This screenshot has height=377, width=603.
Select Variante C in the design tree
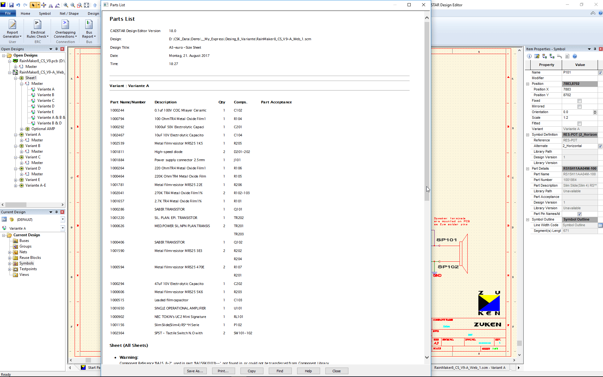click(46, 101)
